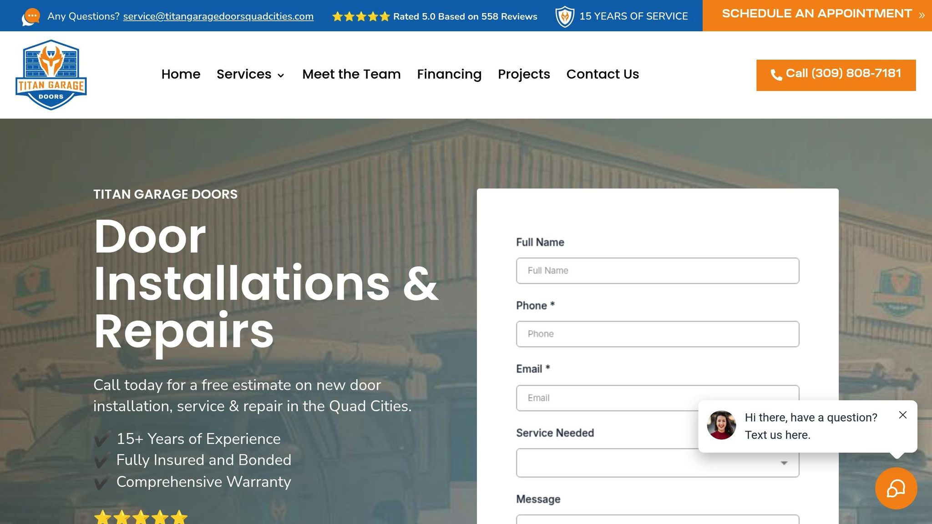Screen dimensions: 932x524
Task: Open the round orange chat widget button
Action: coord(896,489)
